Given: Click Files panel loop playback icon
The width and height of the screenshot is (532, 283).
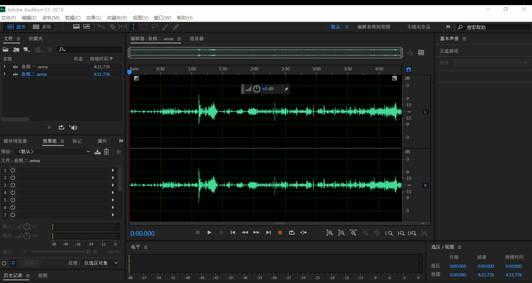Looking at the screenshot, I should (x=62, y=127).
